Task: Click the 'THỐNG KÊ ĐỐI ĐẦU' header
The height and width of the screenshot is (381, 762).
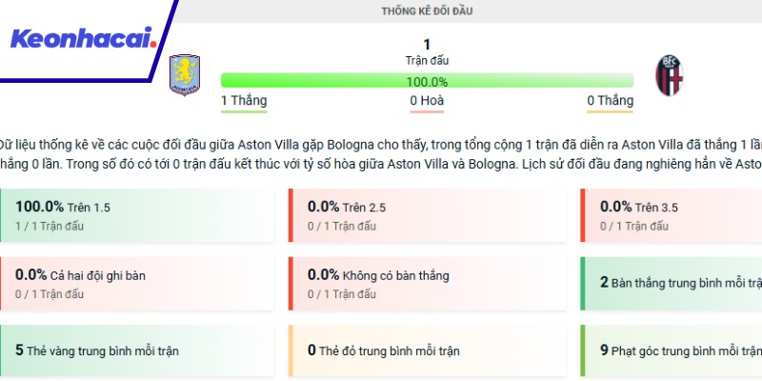Action: 427,11
